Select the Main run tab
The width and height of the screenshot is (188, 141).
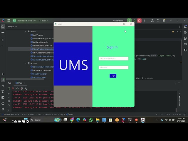19,83
